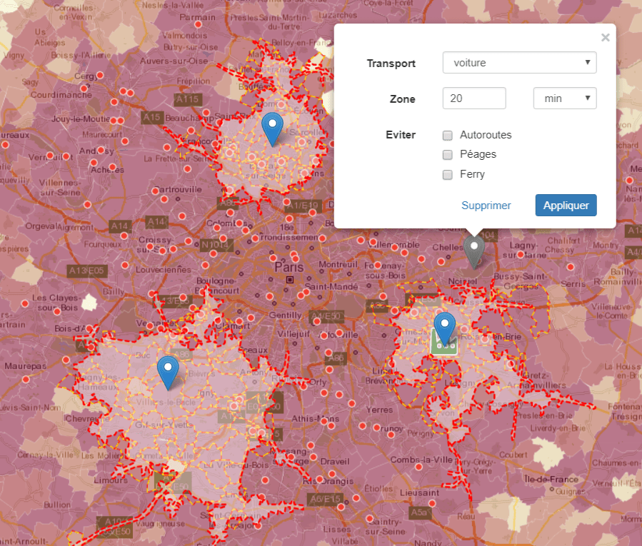The width and height of the screenshot is (642, 546).
Task: Close the isochrone settings popup
Action: [605, 38]
